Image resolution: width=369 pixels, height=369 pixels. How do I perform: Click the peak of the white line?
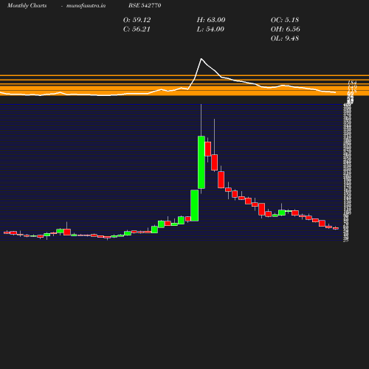click(x=201, y=59)
